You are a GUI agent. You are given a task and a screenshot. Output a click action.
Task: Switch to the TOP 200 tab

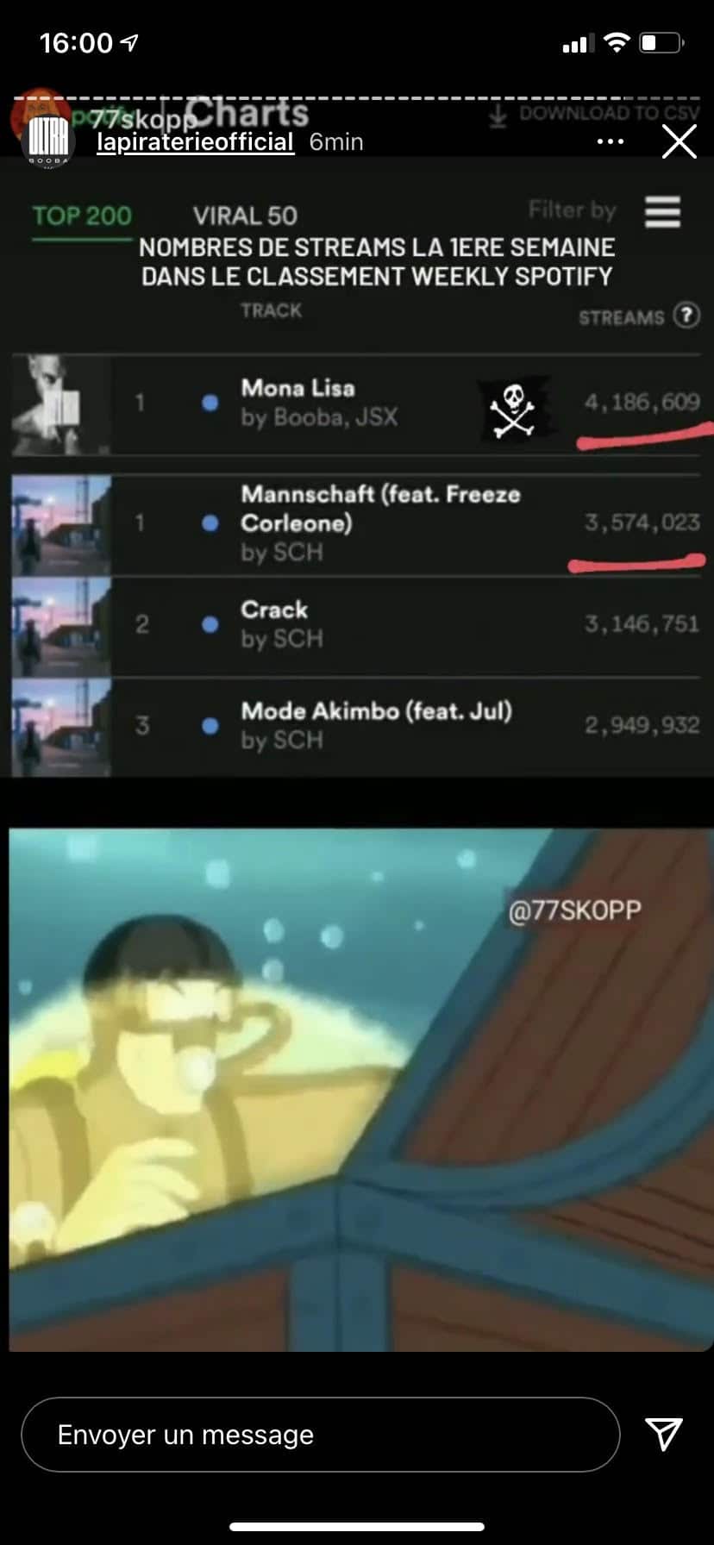tap(82, 216)
